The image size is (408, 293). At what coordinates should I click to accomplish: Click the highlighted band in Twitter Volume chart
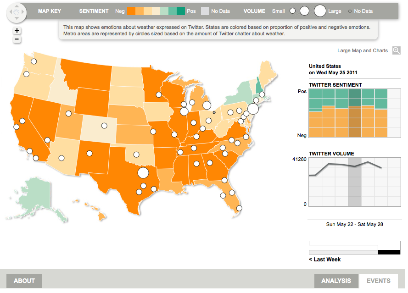355,182
